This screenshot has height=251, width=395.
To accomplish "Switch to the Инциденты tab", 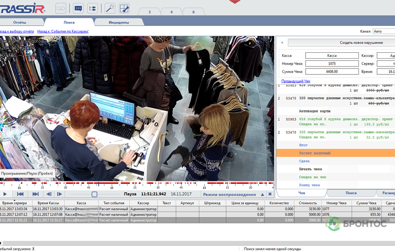I will pyautogui.click(x=118, y=22).
